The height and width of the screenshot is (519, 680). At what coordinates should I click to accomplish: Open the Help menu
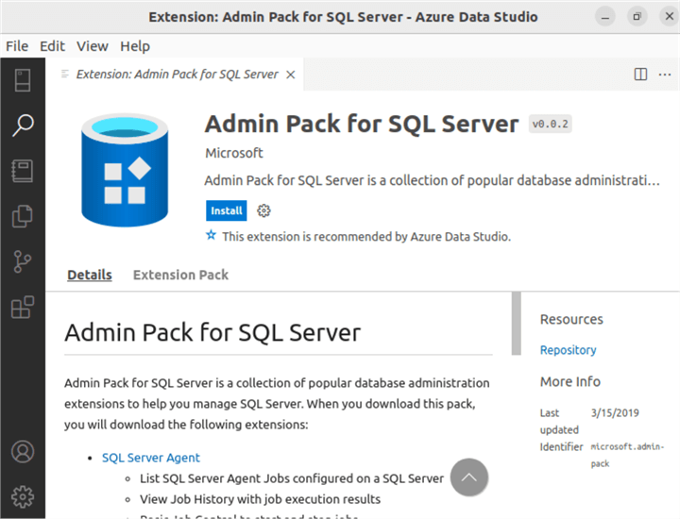point(135,45)
